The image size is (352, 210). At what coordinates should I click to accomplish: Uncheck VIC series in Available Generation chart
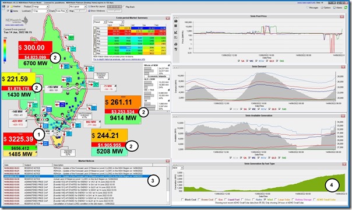pyautogui.click(x=250, y=157)
